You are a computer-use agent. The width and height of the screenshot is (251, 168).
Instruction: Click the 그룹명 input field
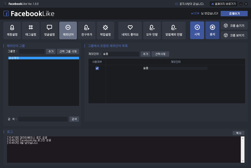tap(32, 51)
